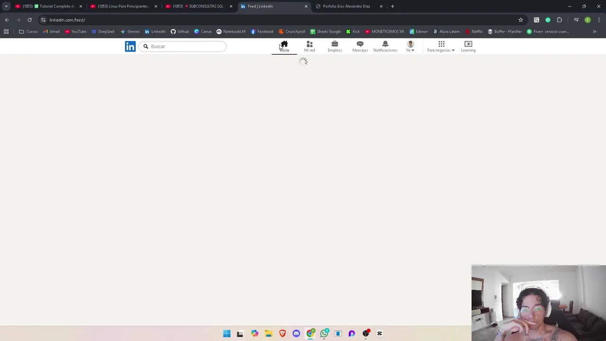Close the Feed | LinkedIn tab

(306, 6)
